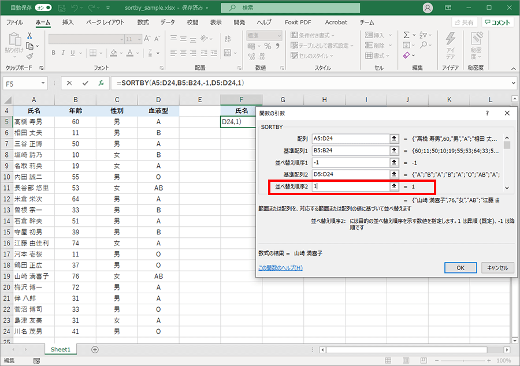Image resolution: width=520 pixels, height=366 pixels.
Task: Click the cut scissors icon
Action: point(30,35)
